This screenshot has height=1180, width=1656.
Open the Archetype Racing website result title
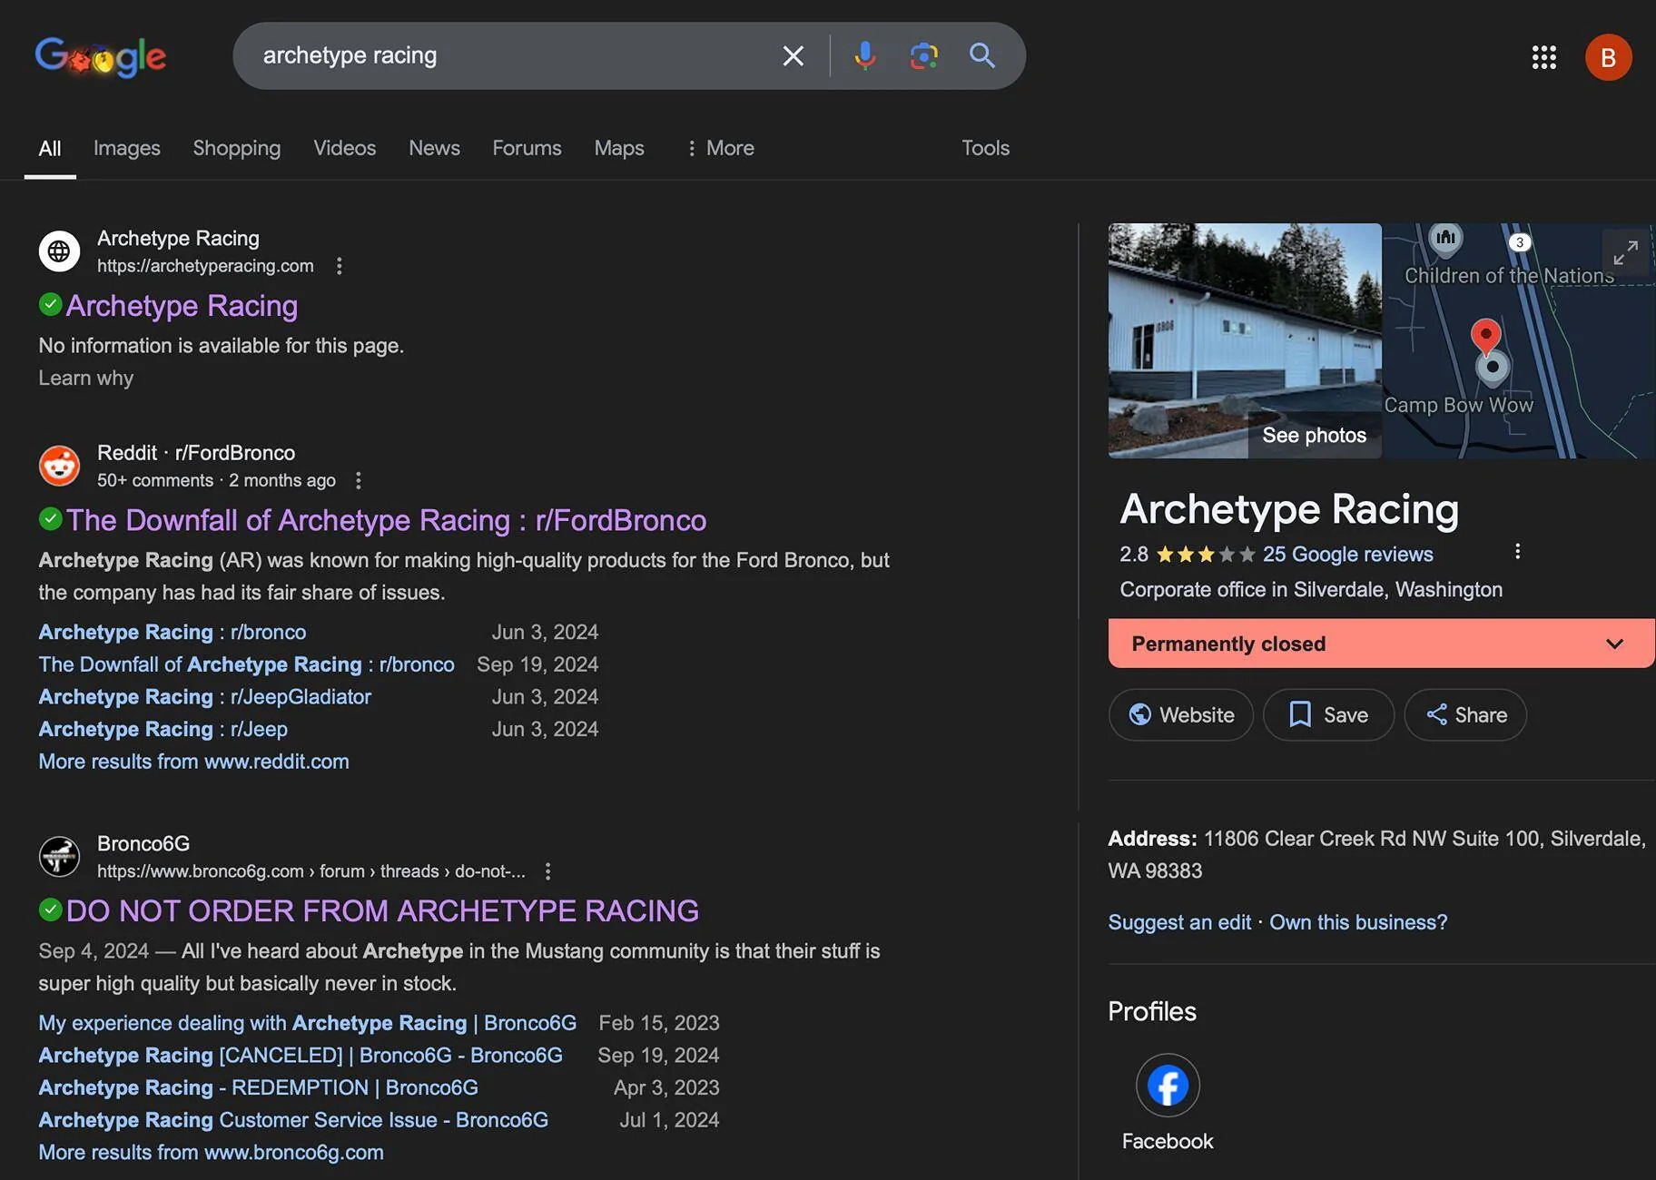182,306
